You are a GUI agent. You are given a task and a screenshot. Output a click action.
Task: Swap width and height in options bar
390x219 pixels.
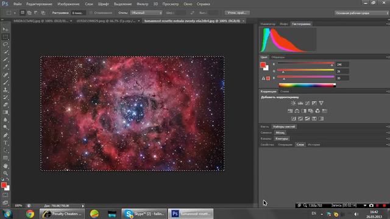tap(193, 13)
